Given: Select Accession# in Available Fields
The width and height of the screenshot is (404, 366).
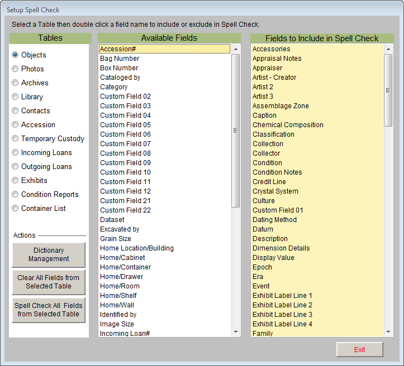Looking at the screenshot, I should point(119,49).
